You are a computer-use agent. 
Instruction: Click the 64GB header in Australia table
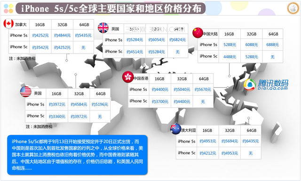(x=252, y=130)
